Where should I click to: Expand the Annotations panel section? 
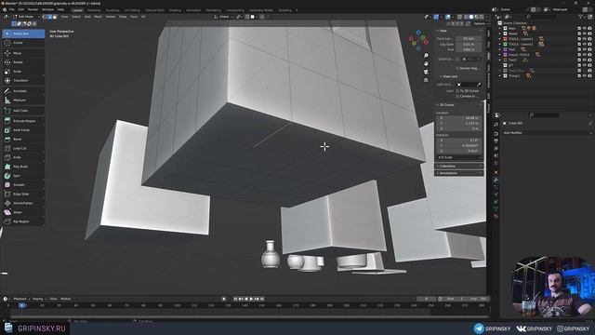[x=458, y=173]
